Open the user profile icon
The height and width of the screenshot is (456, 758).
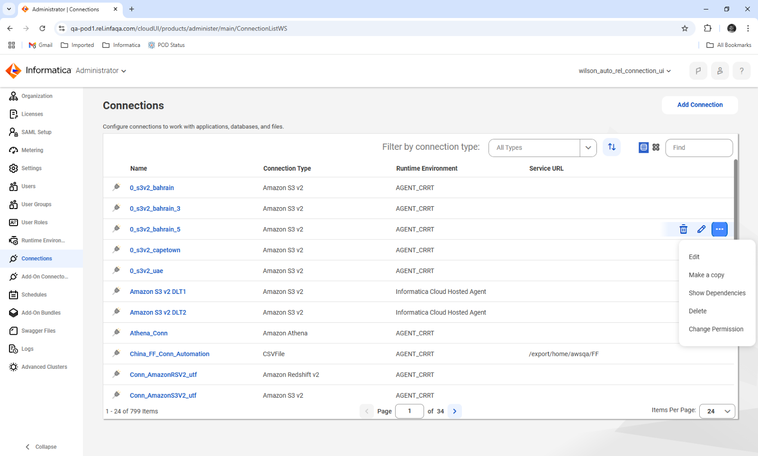pos(720,71)
